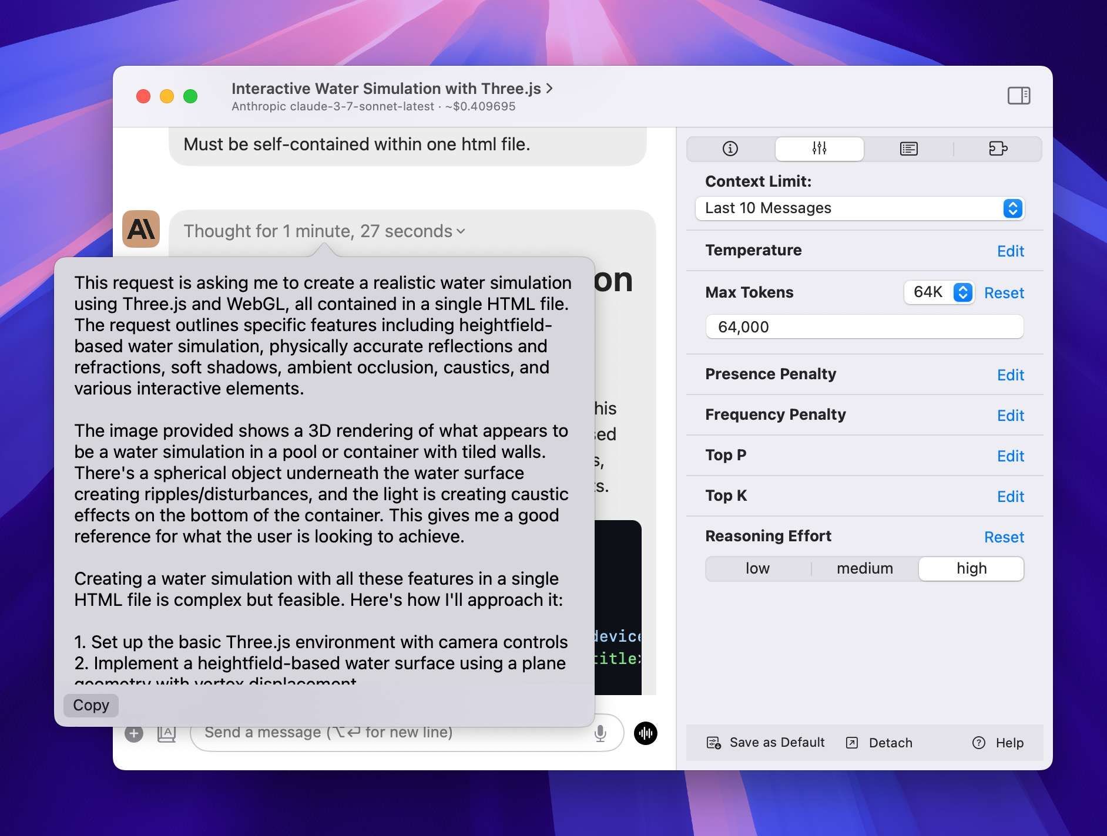Open the Context Limit dropdown
1107x836 pixels.
pos(859,208)
